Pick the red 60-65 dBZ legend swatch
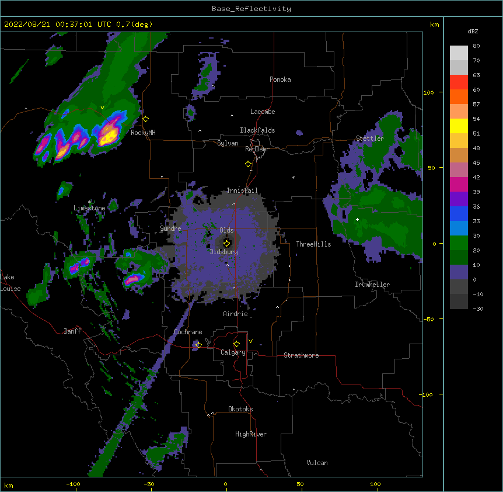This screenshot has width=503, height=492. click(x=459, y=82)
